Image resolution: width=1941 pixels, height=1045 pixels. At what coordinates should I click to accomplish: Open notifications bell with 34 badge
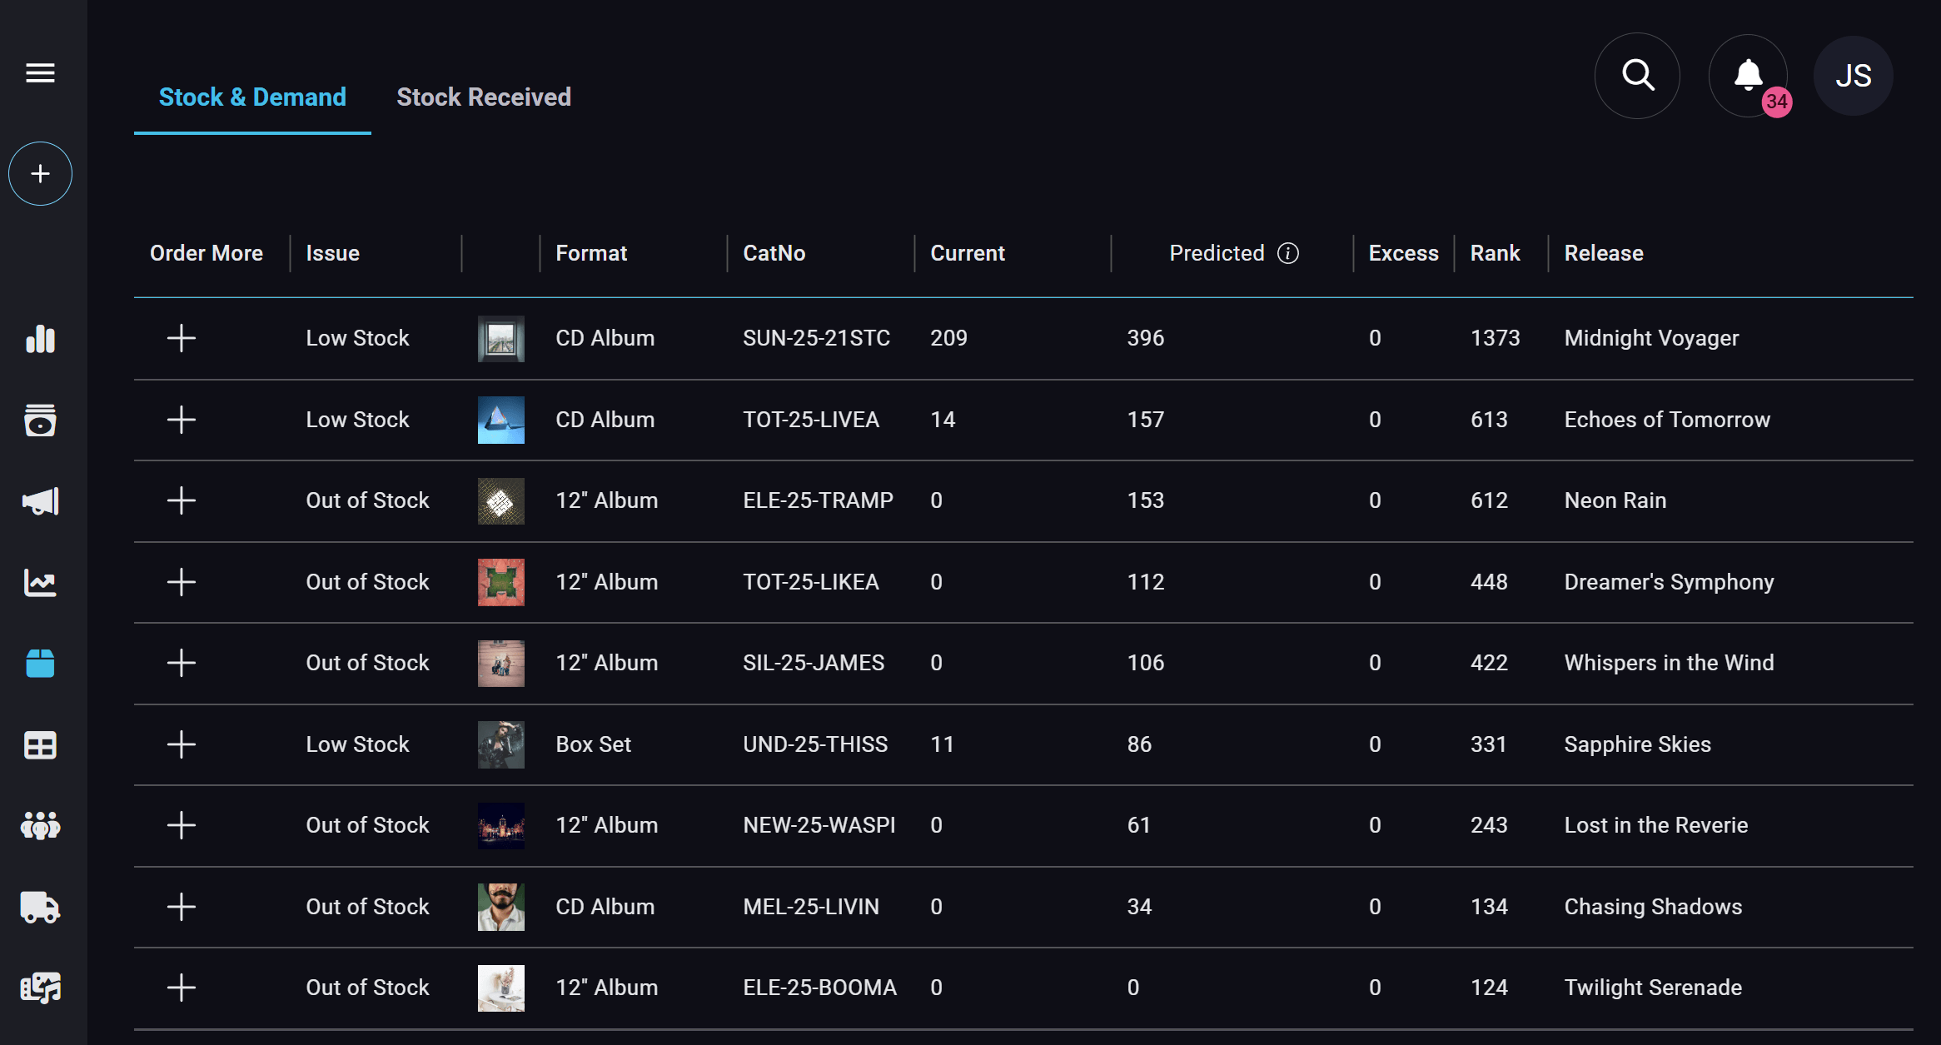pos(1749,76)
